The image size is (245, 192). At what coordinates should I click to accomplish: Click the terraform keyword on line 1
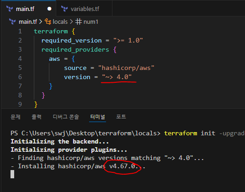click(51, 31)
